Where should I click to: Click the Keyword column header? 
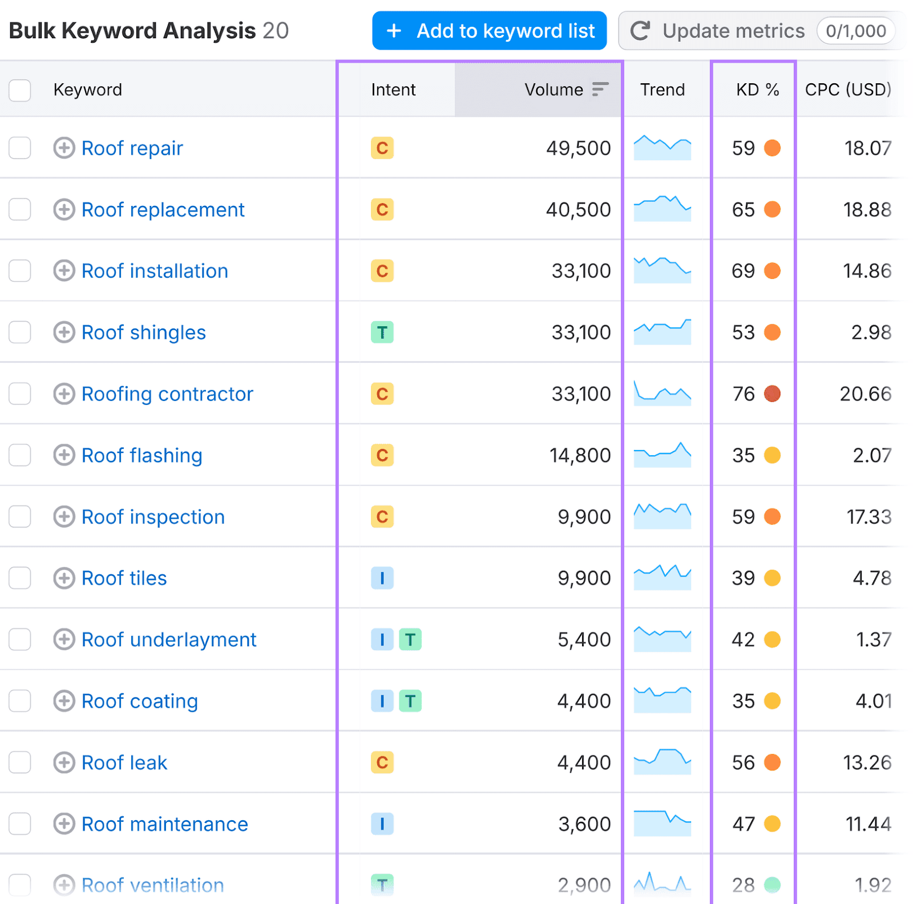87,90
